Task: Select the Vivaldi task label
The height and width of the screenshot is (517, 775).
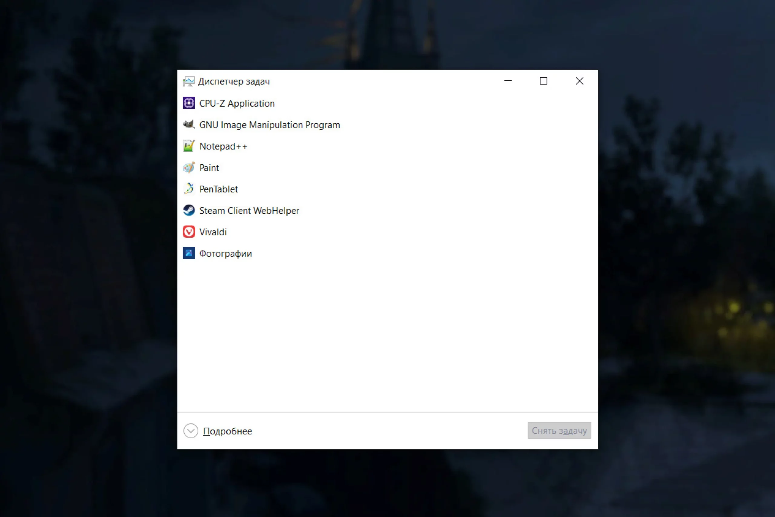Action: tap(213, 232)
